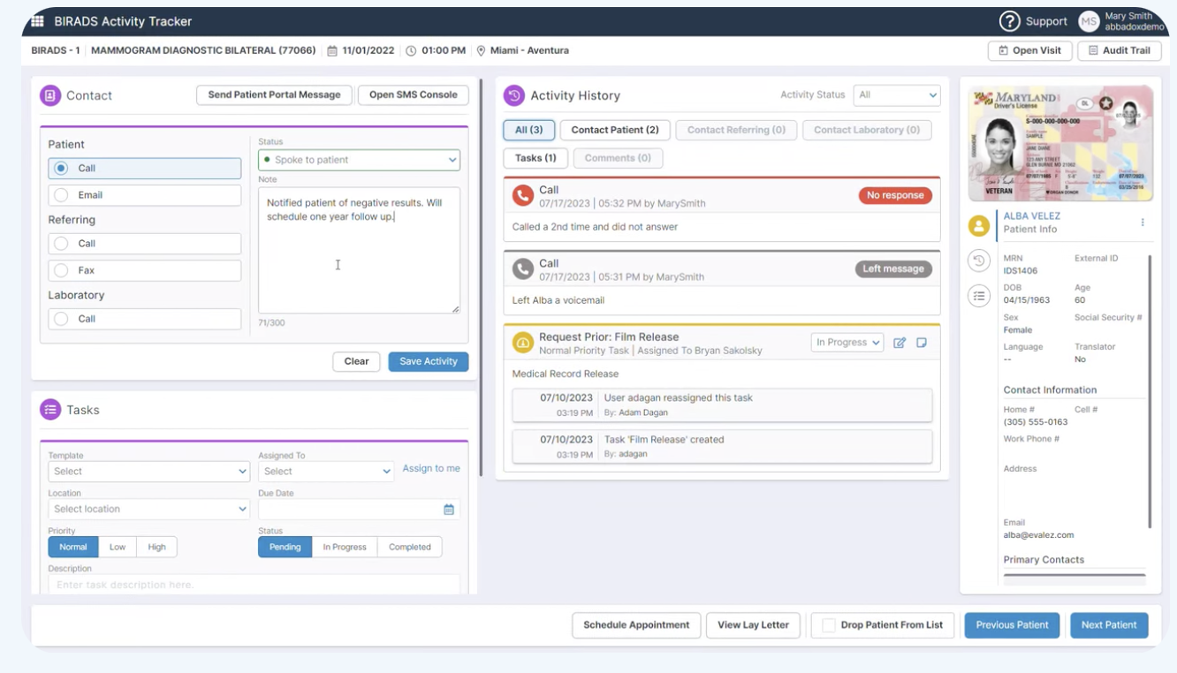Click the Support question mark icon
1177x673 pixels.
pyautogui.click(x=1009, y=21)
